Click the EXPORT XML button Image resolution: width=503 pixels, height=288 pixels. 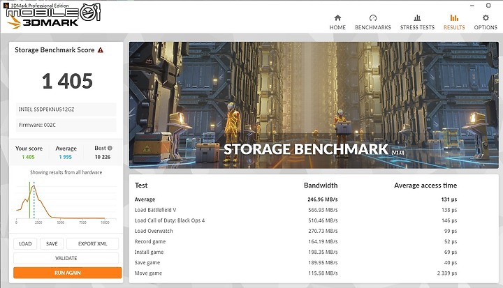tap(93, 244)
